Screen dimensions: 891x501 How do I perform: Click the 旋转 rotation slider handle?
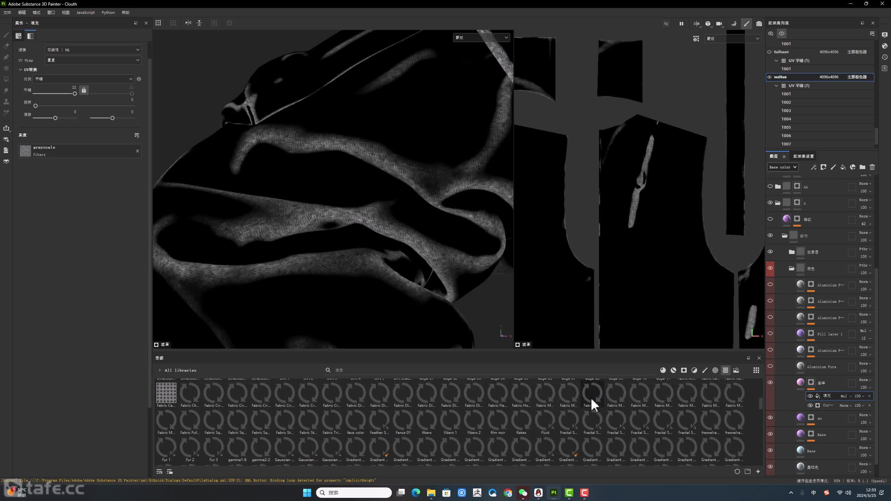(x=36, y=106)
